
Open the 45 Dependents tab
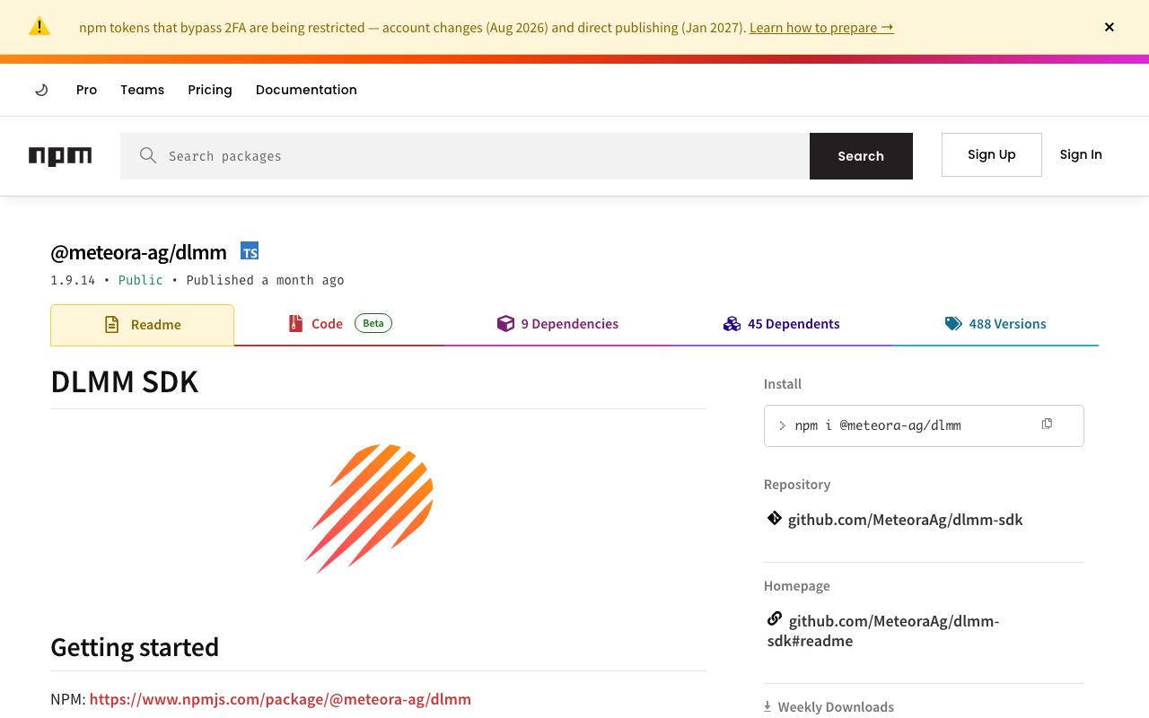coord(781,324)
